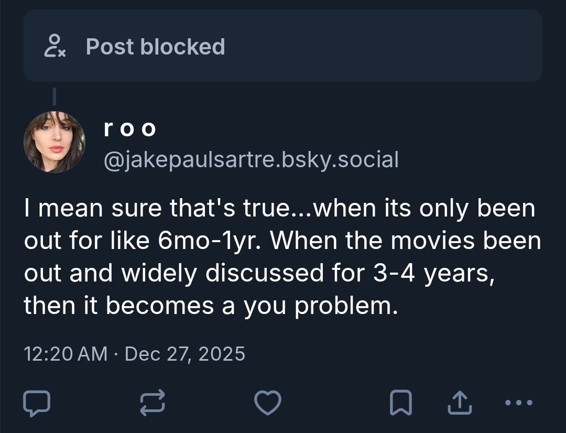Open the repost menu icon

(x=153, y=403)
